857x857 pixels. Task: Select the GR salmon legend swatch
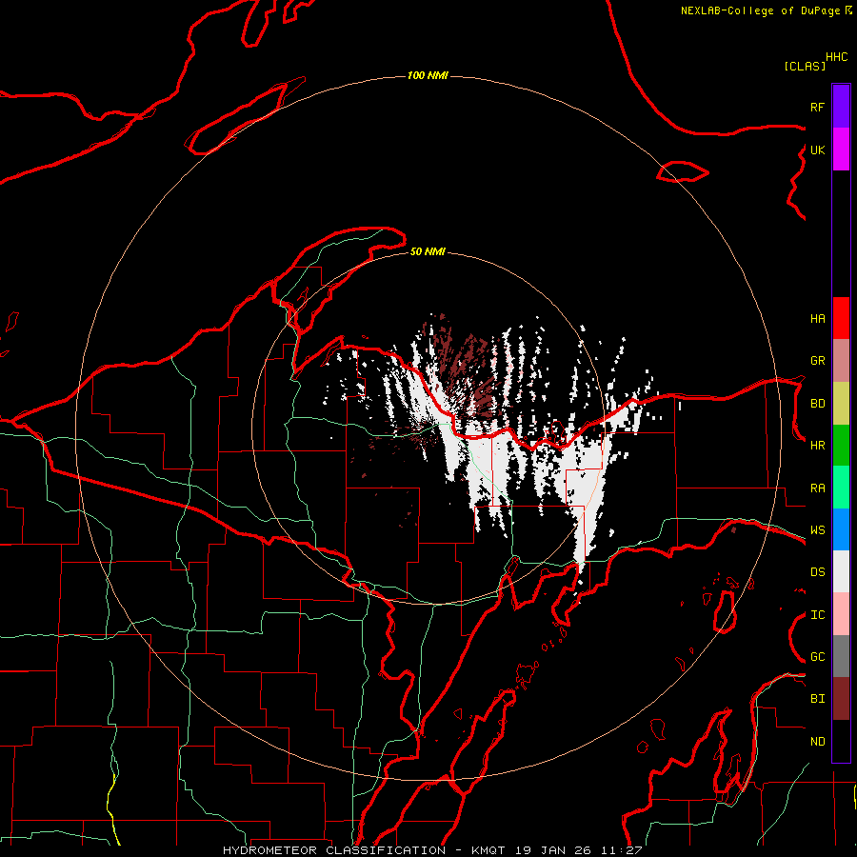[x=841, y=361]
